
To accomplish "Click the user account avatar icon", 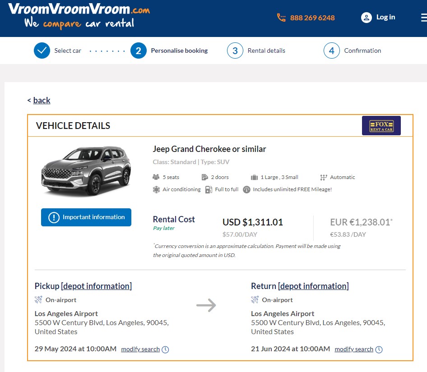I will click(366, 18).
